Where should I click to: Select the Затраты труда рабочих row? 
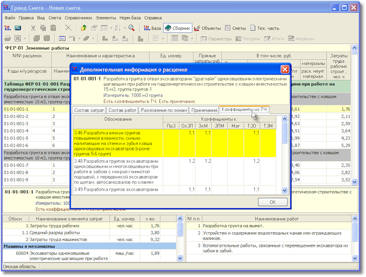[90, 226]
